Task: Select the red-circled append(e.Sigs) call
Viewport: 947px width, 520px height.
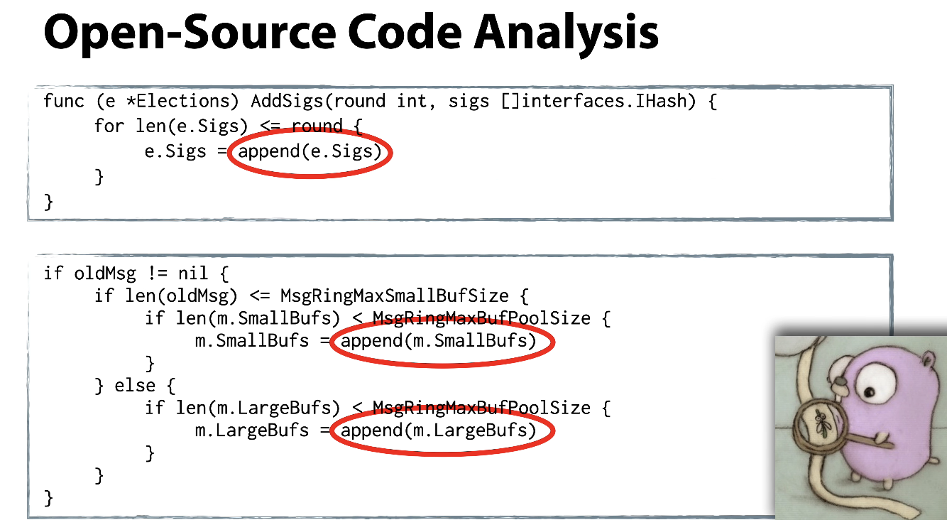Action: point(310,152)
